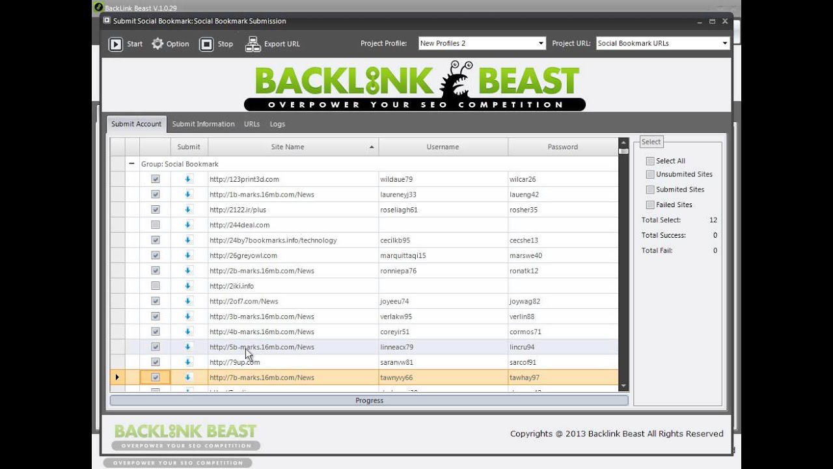This screenshot has height=469, width=833.
Task: Select site cell http://26greyowl.com
Action: (x=293, y=255)
